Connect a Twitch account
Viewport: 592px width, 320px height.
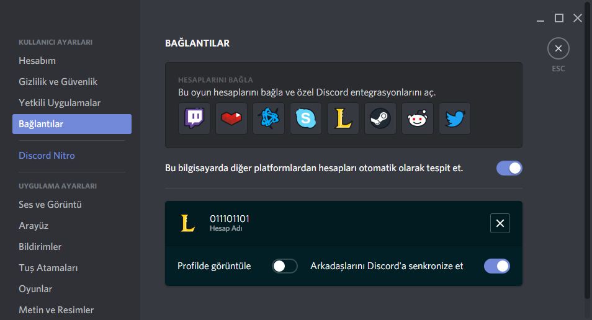(x=194, y=118)
